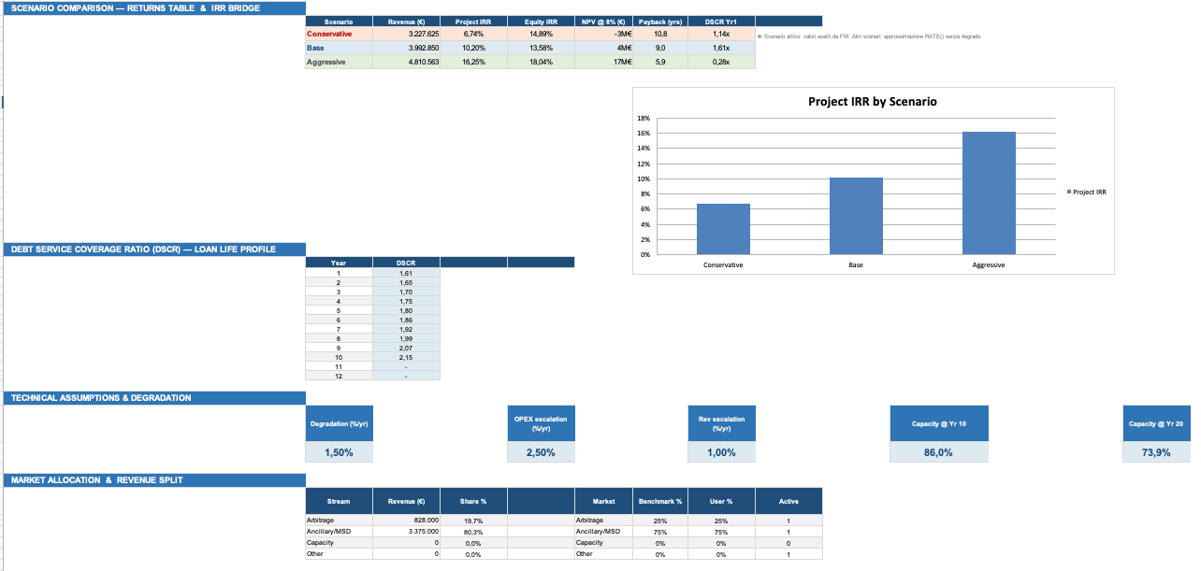Click the DSCR value for Year 10
1201x571 pixels.
pos(406,357)
